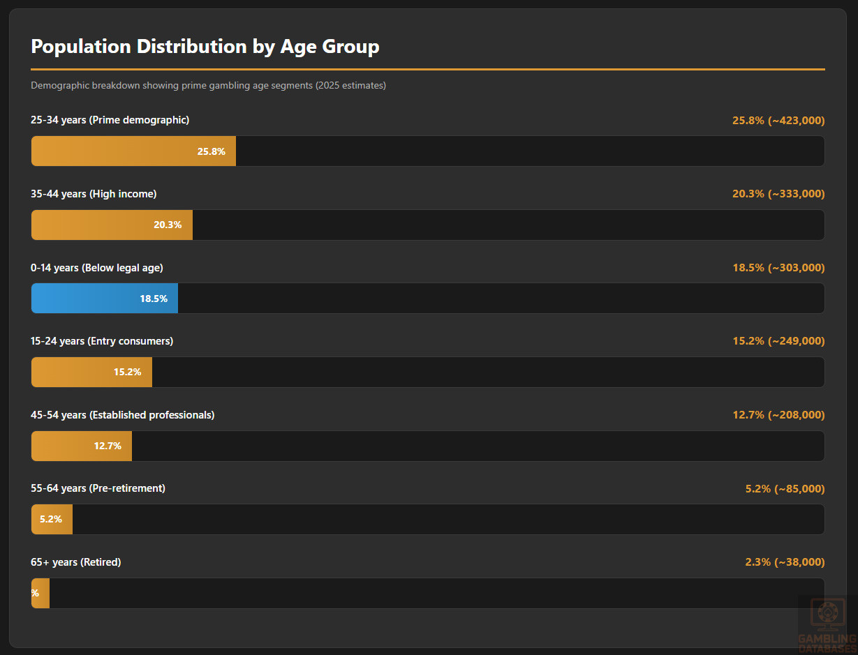Select the '0-14 years (Below legal age)' label
This screenshot has width=858, height=655.
pos(97,268)
